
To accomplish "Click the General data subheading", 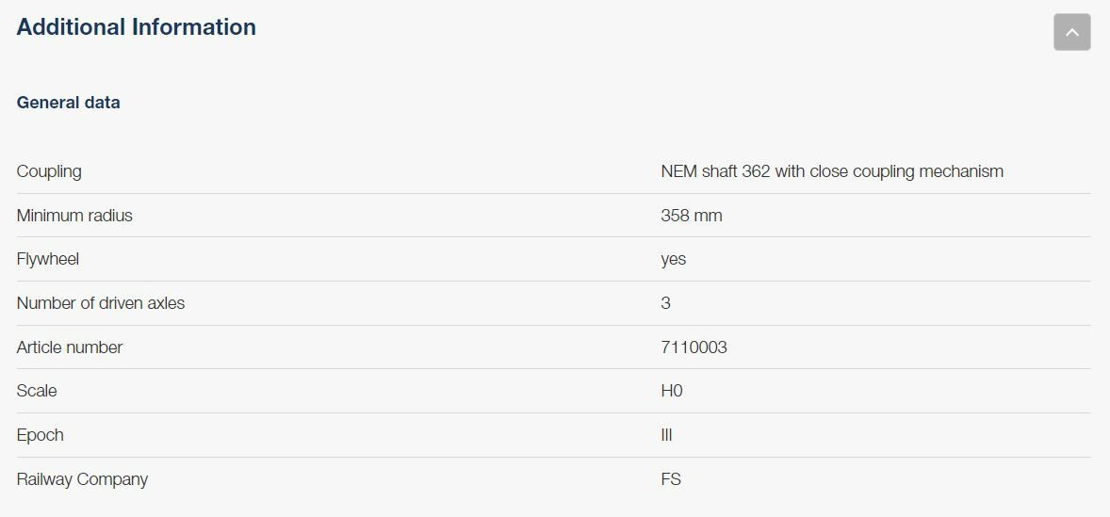I will point(69,103).
